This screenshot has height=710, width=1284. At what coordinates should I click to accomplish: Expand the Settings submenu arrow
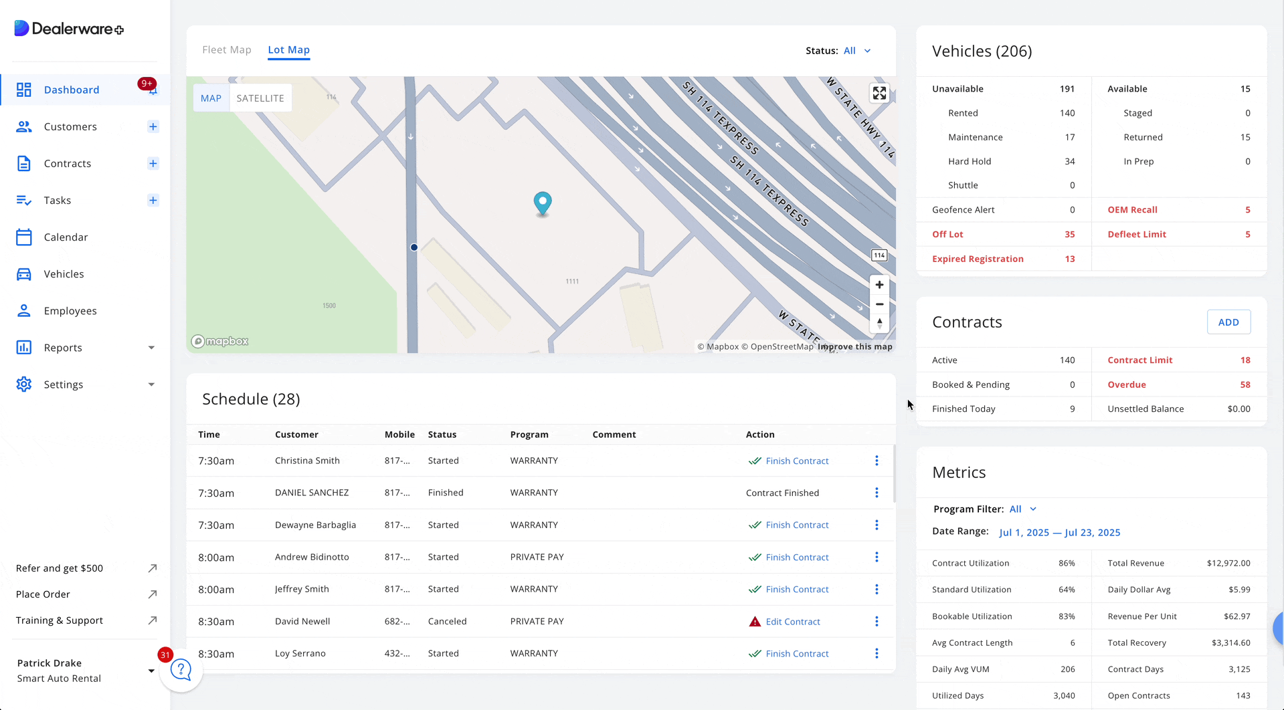pyautogui.click(x=151, y=384)
